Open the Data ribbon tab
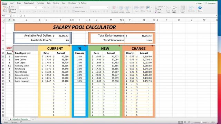 coord(49,3)
